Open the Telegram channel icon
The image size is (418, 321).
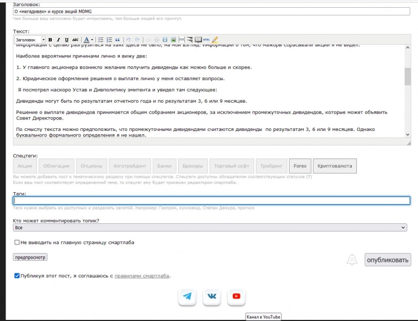point(187,296)
